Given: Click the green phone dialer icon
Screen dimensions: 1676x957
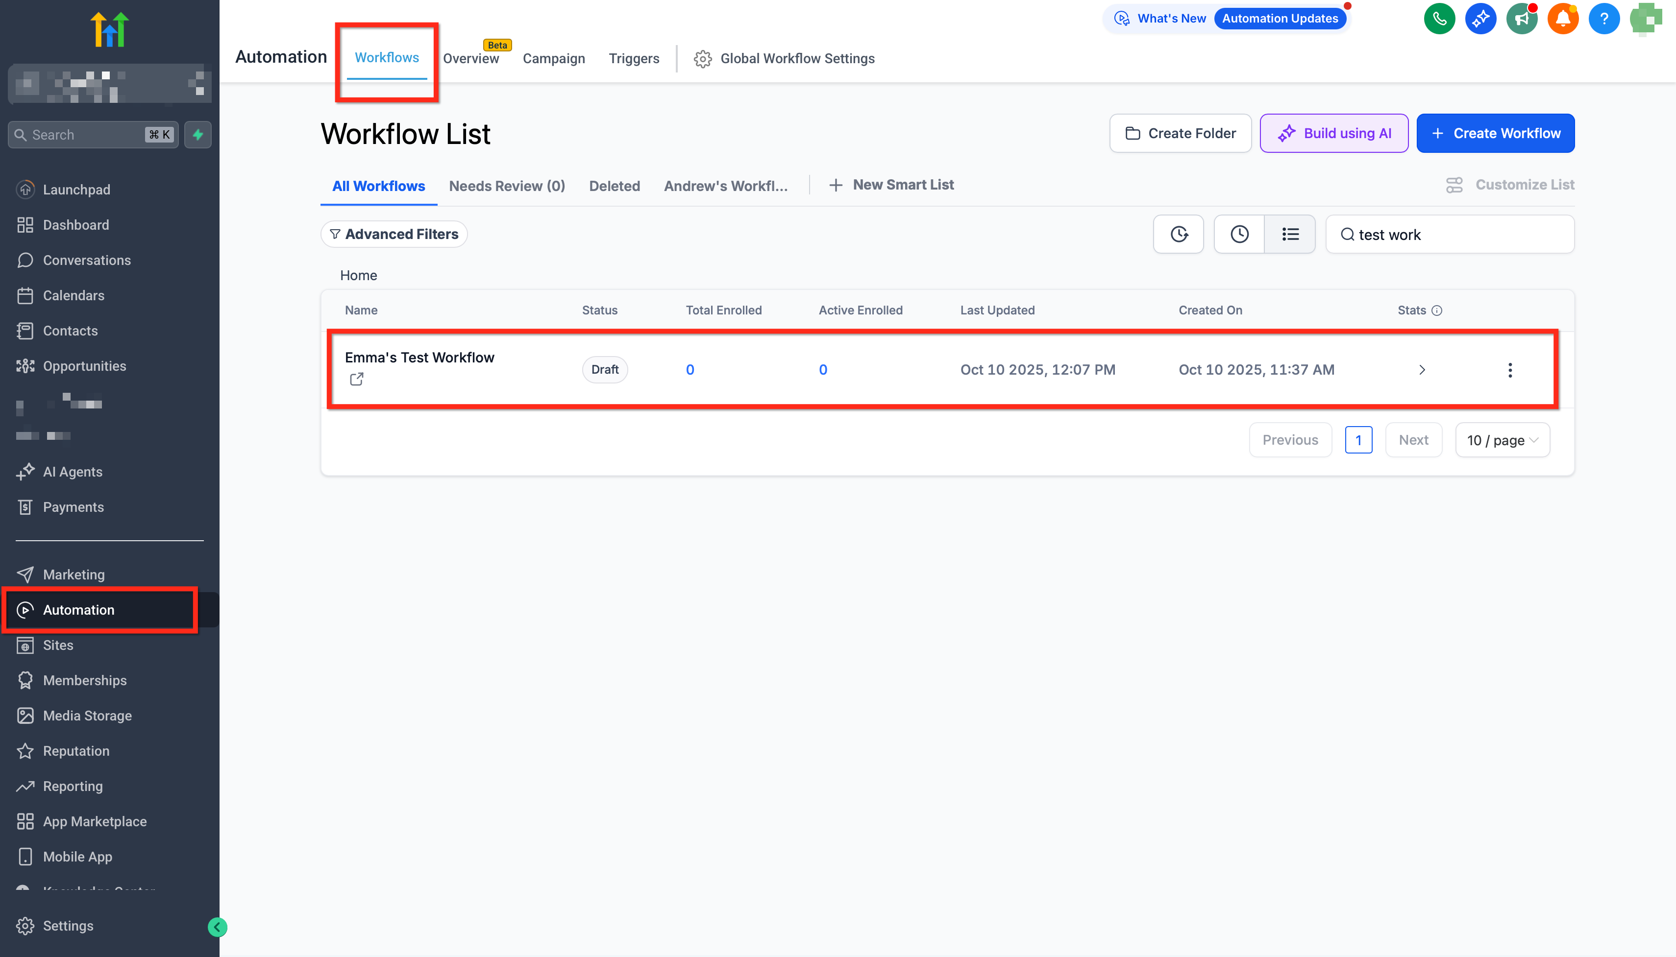Looking at the screenshot, I should (x=1439, y=19).
